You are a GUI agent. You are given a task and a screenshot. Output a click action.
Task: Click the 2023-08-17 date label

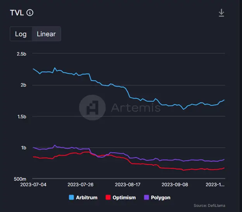point(128,185)
